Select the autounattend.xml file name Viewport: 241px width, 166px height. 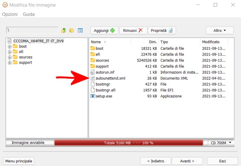point(110,78)
